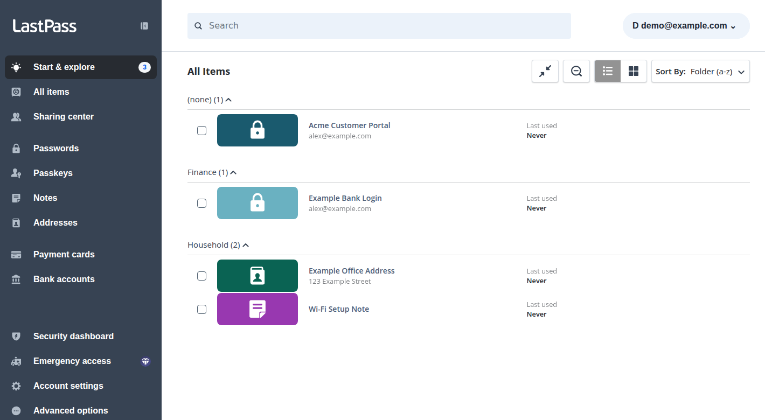Open the demo@example.com account menu

pyautogui.click(x=686, y=26)
